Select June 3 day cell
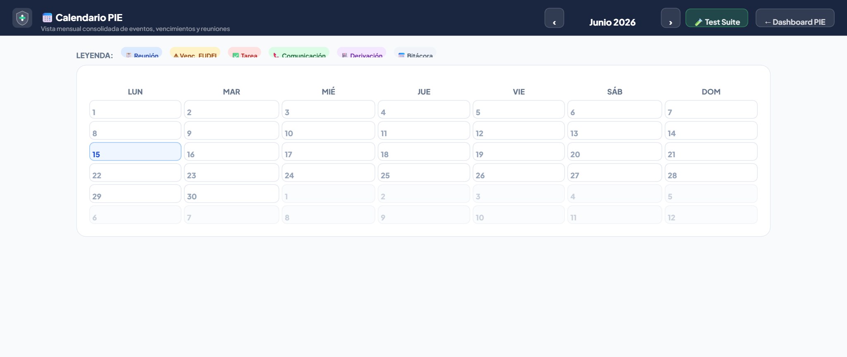The image size is (847, 357). [x=328, y=109]
